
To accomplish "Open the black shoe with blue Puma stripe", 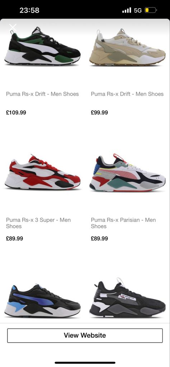I will coord(42,301).
